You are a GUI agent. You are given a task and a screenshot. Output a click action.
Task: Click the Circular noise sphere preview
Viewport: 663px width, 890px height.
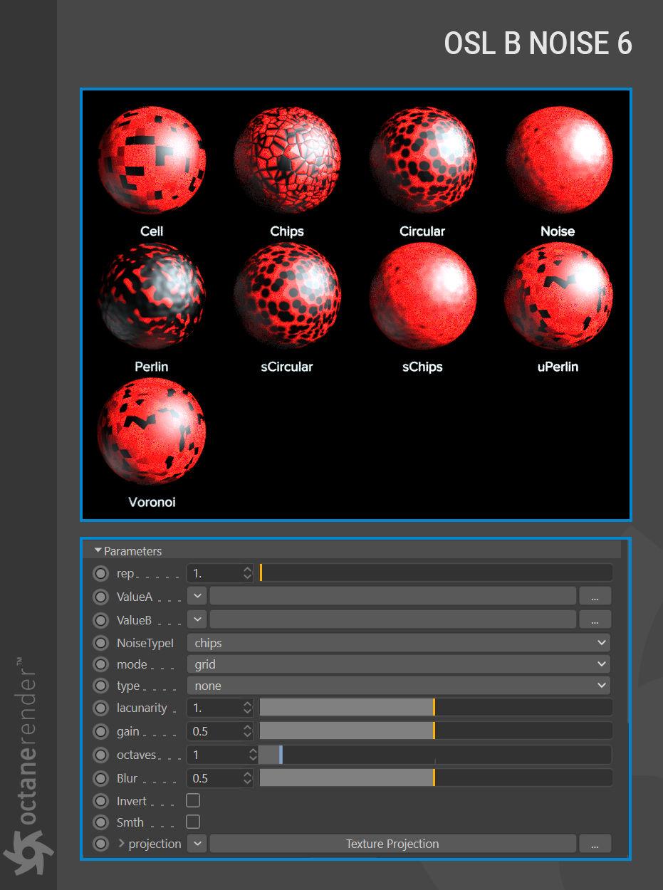coord(422,160)
